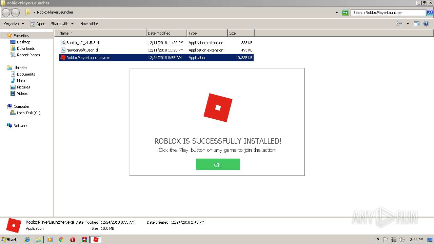
Task: Open Network in the navigation pane
Action: (x=20, y=126)
